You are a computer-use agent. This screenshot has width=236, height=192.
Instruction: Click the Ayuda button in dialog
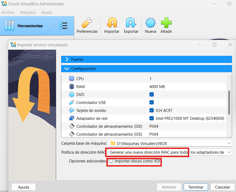point(24,187)
